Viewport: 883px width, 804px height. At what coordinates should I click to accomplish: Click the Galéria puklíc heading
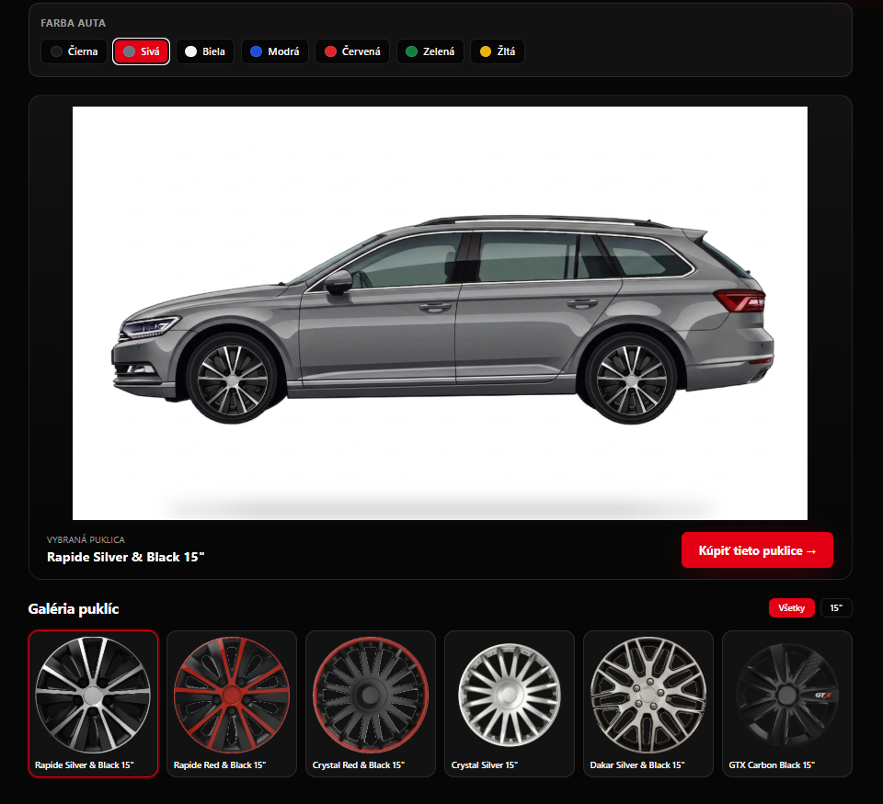pyautogui.click(x=74, y=609)
